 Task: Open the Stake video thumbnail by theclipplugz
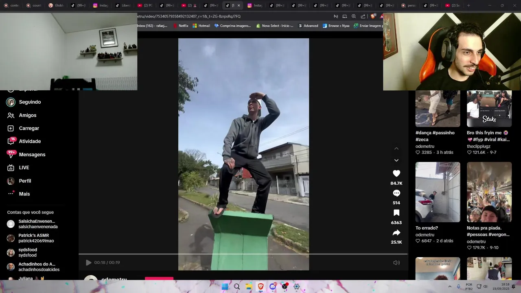[489, 109]
